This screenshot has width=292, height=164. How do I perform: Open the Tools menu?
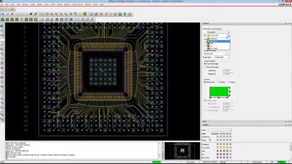tap(95, 4)
